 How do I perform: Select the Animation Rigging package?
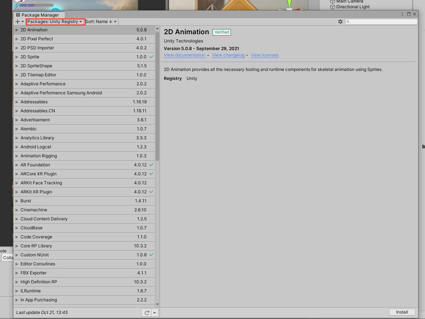pyautogui.click(x=84, y=156)
